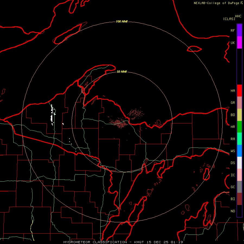This screenshot has width=244, height=244.
Task: Click the 'HHC' product label
Action: coord(238,16)
